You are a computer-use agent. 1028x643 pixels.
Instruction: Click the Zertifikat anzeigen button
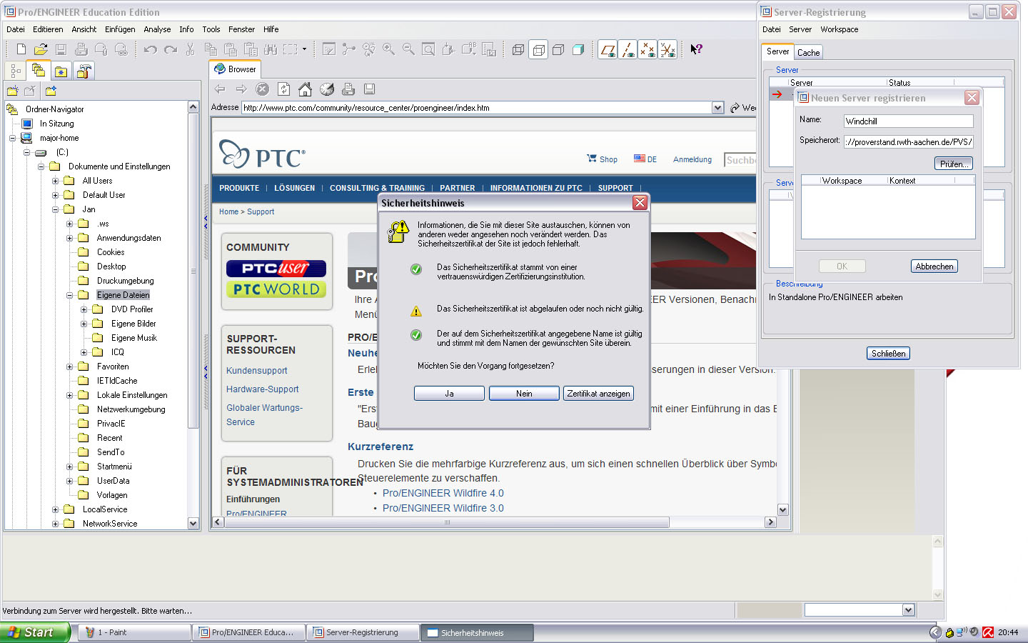click(x=598, y=394)
